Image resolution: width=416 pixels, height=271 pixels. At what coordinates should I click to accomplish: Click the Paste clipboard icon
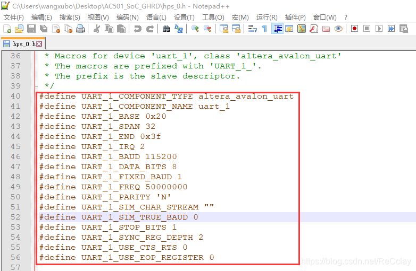point(121,29)
